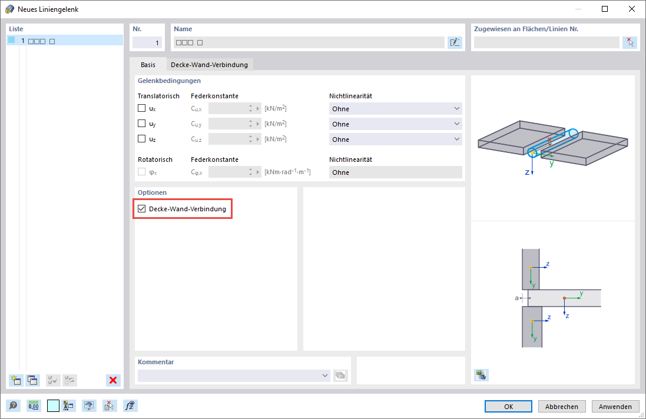Copy the selected line hinge entry
Screen dimensions: 646x419
(32, 380)
